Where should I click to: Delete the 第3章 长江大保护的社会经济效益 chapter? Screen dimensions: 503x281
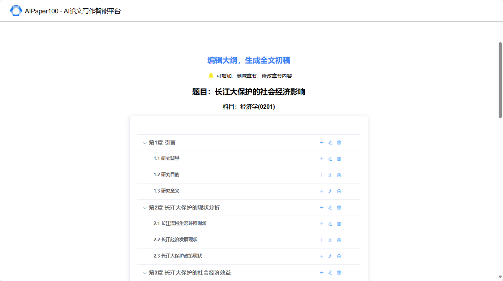click(x=339, y=273)
